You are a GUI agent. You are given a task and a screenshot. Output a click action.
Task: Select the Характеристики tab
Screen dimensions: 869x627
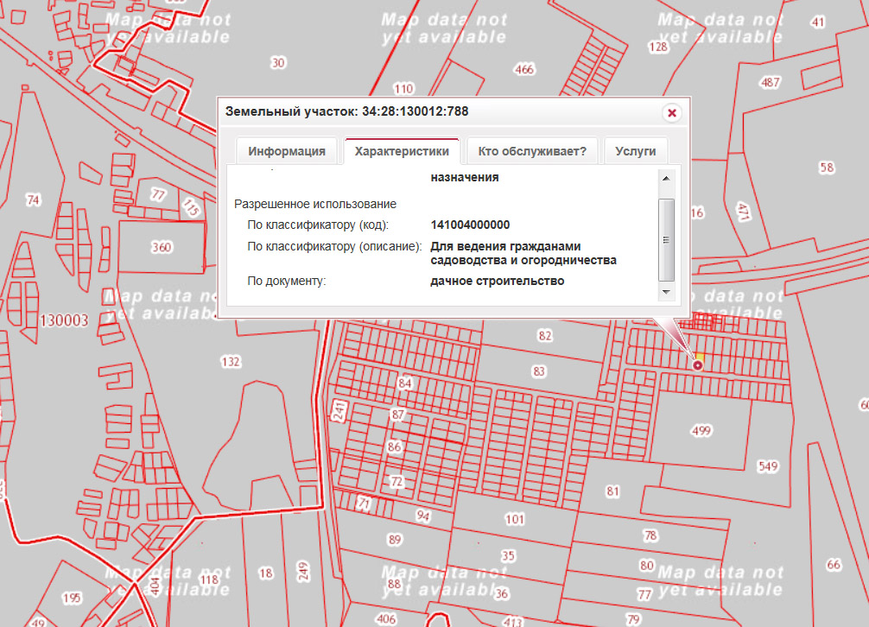click(402, 151)
